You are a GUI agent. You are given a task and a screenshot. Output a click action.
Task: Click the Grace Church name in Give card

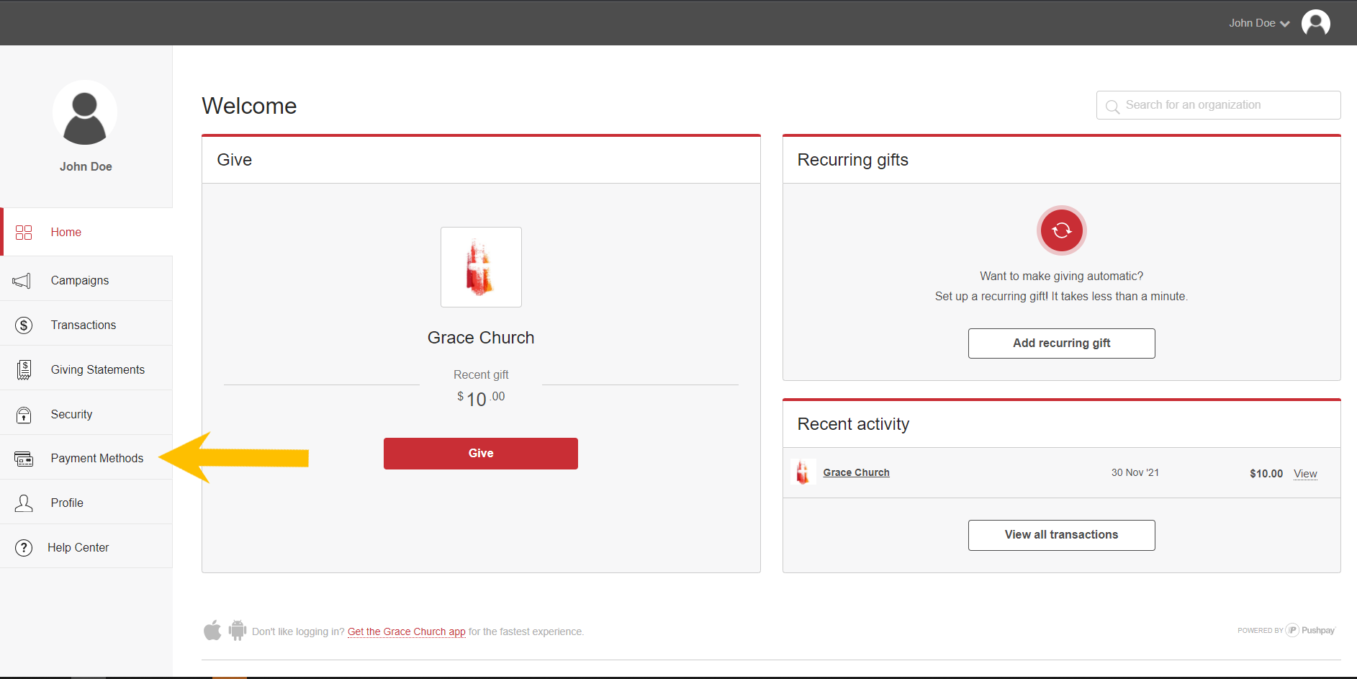(x=481, y=338)
